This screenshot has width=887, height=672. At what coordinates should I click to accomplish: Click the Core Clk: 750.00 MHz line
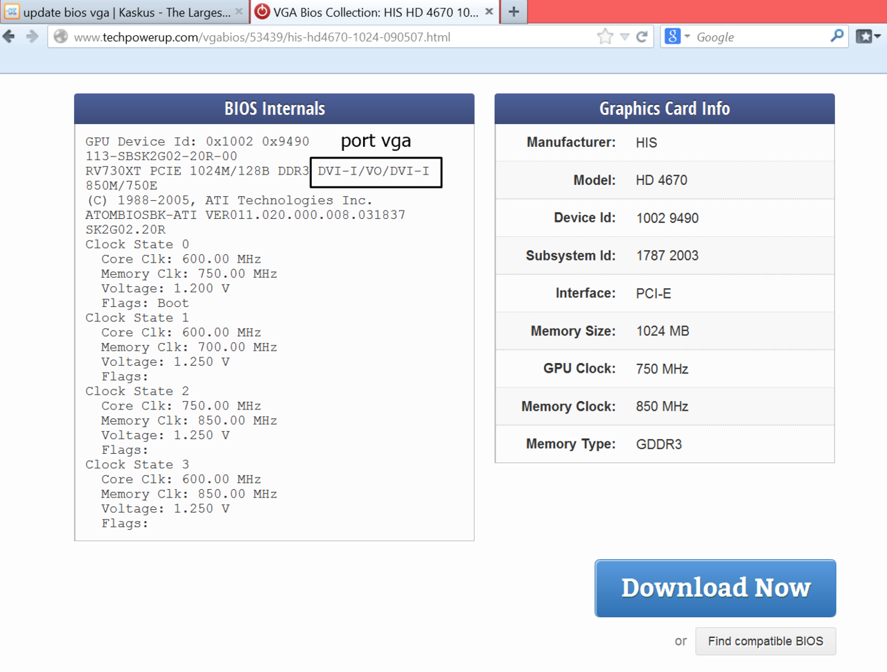(x=182, y=406)
